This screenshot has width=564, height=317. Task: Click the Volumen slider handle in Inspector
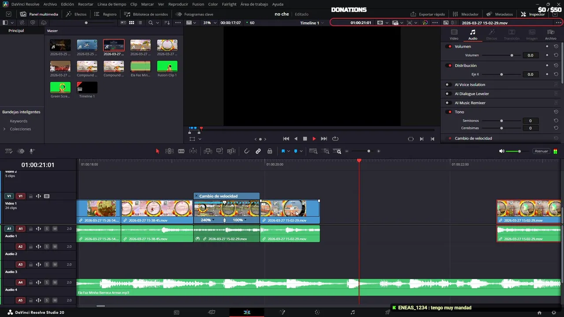512,55
